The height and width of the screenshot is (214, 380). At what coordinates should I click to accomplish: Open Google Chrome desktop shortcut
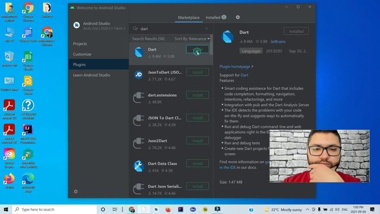pos(28,11)
